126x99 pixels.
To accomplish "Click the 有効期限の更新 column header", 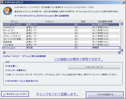I will click(x=106, y=21).
